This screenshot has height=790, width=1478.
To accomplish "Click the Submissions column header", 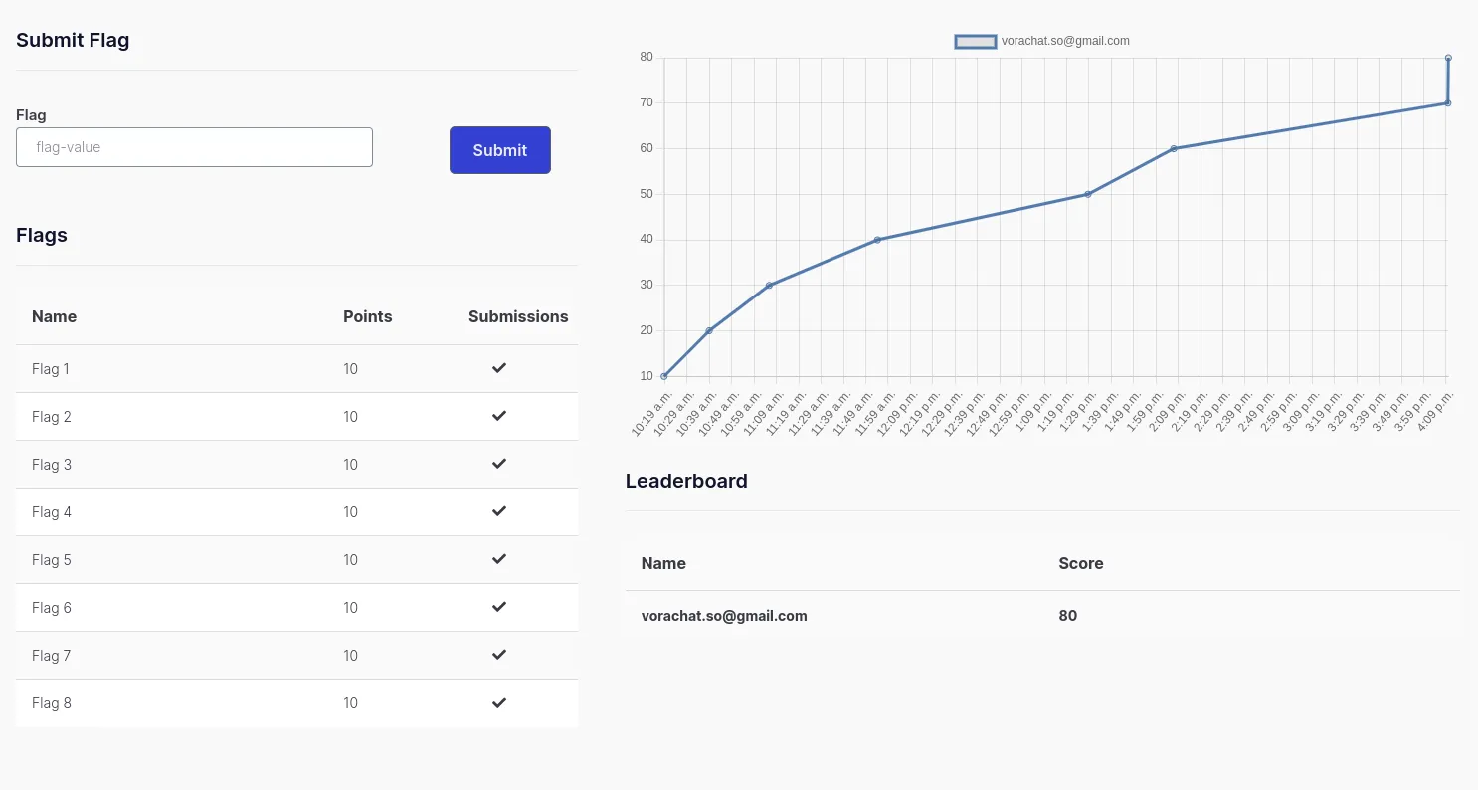I will (x=518, y=316).
